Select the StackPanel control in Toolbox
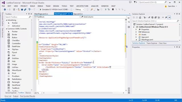The width and height of the screenshot is (182, 102). (16, 85)
